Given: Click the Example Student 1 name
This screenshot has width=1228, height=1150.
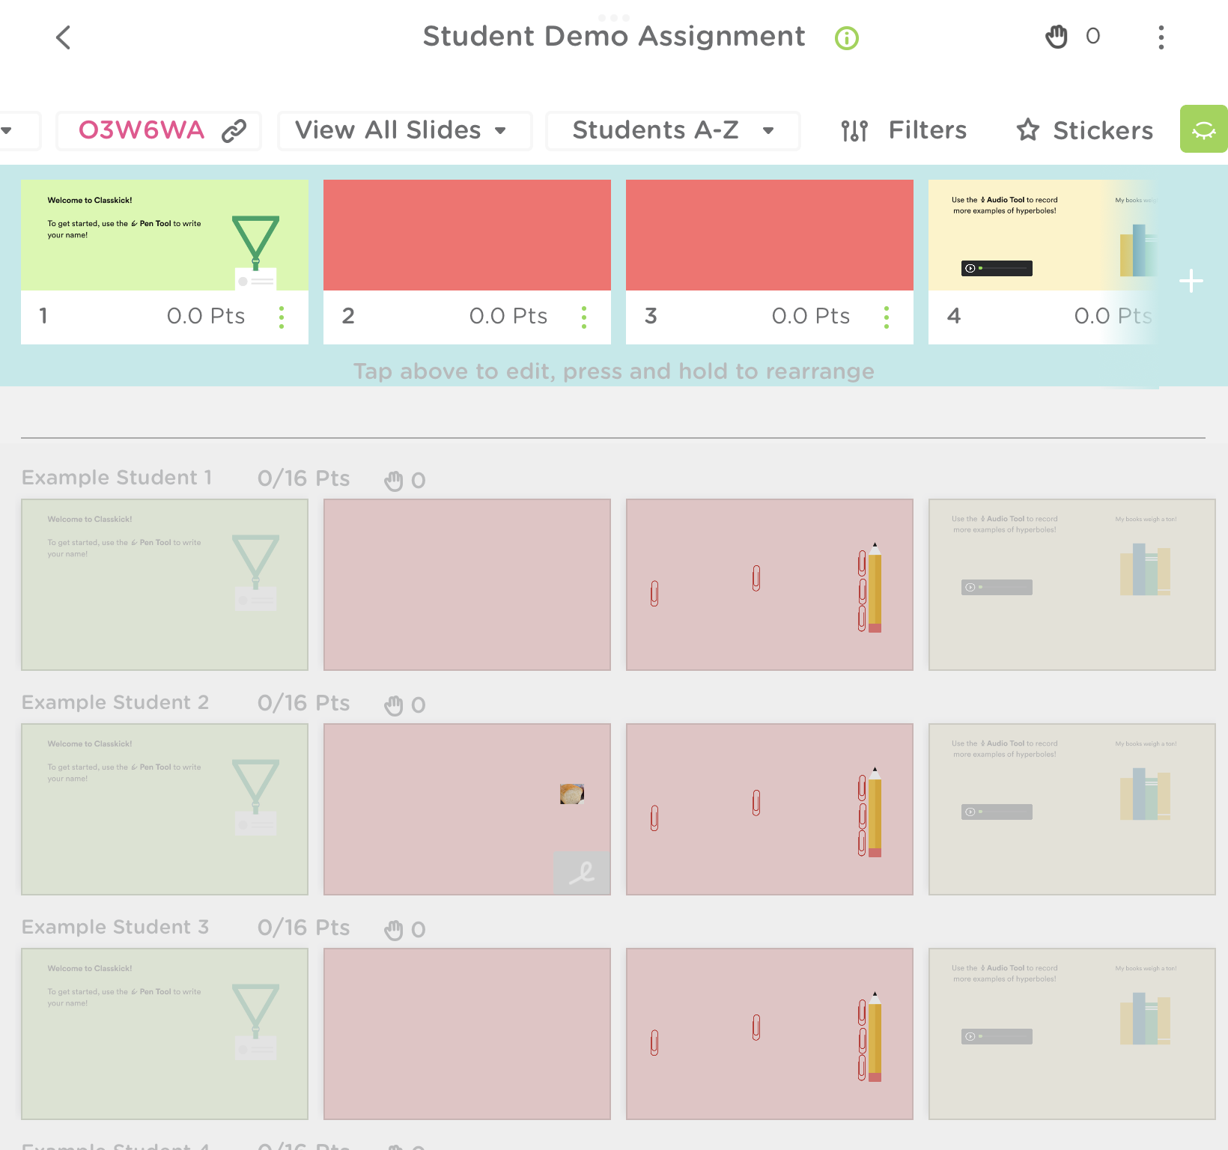Looking at the screenshot, I should tap(117, 478).
